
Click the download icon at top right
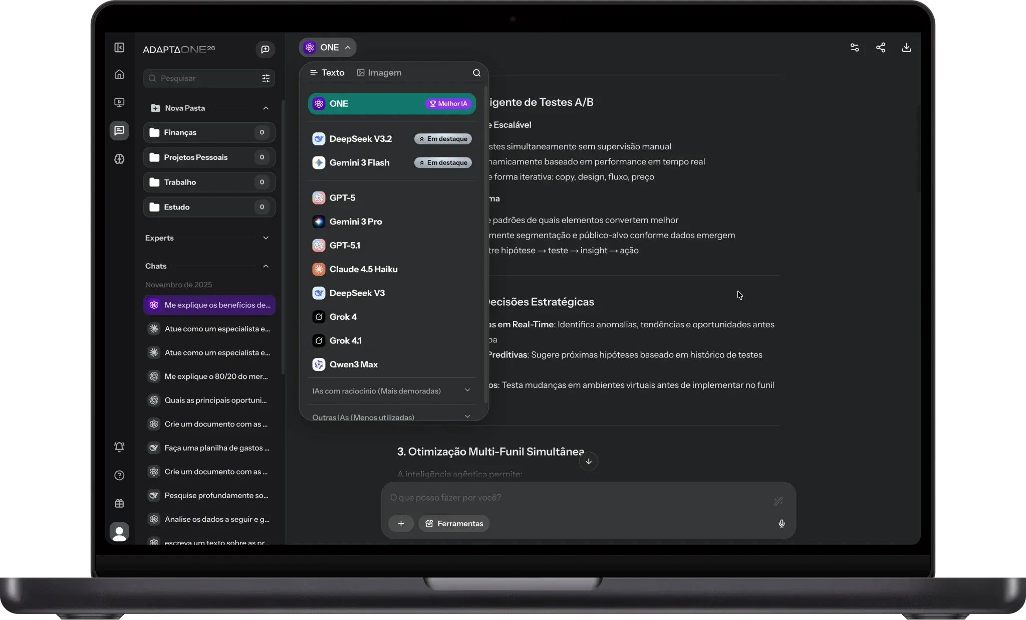pos(906,48)
